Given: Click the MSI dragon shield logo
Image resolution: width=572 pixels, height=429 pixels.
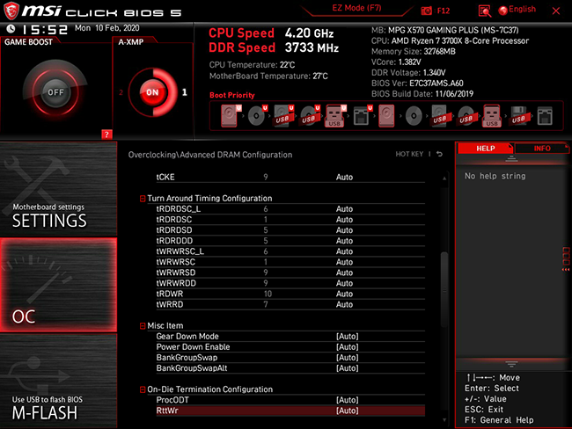Looking at the screenshot, I should click(x=11, y=11).
